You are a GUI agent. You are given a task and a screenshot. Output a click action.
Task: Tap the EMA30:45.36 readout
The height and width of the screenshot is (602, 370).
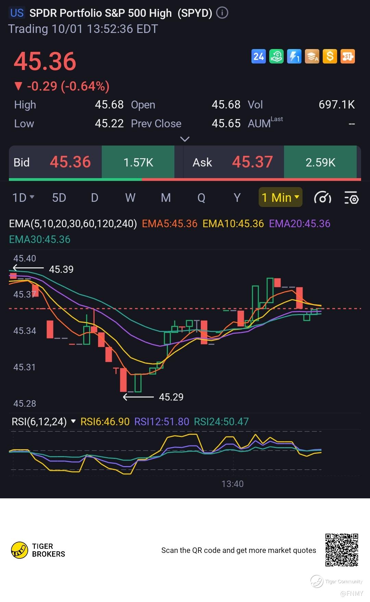click(x=40, y=239)
